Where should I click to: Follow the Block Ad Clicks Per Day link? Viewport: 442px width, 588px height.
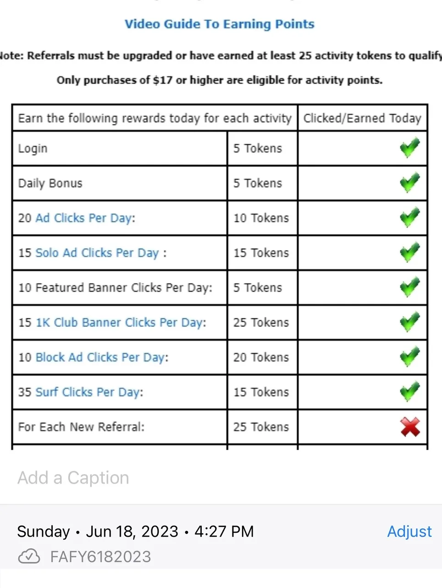tap(100, 358)
